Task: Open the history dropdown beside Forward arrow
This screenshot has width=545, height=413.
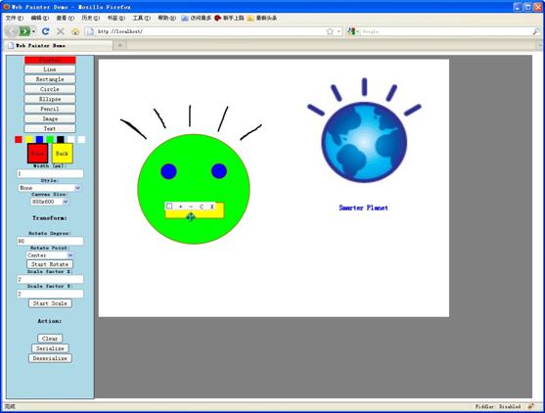Action: tap(33, 31)
